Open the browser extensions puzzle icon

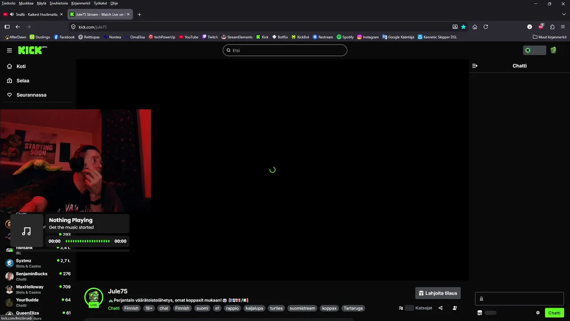click(552, 27)
